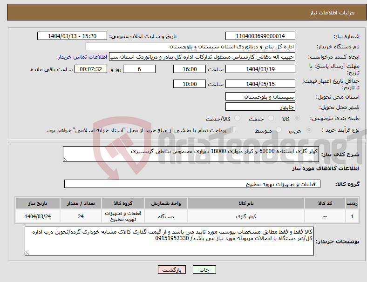Select the جزیی purchase type radio

coord(309,129)
